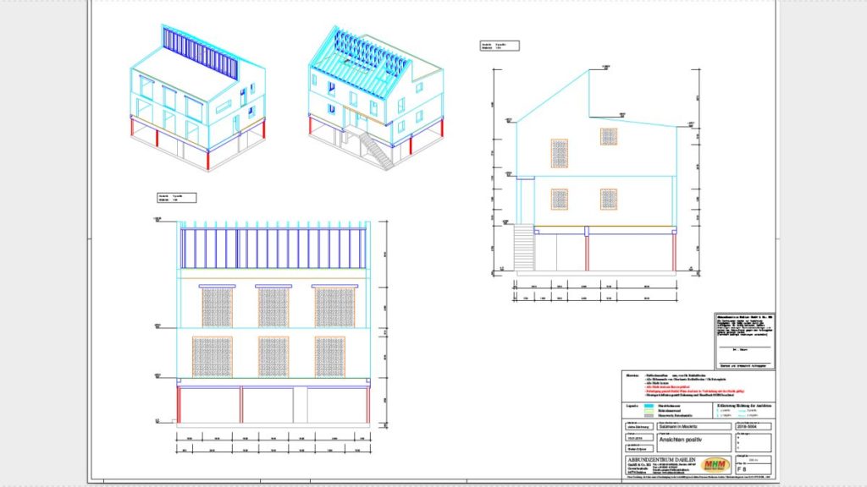Screen dimensions: 867x487
Task: Select the view label box above front elevation
Action: click(x=177, y=199)
